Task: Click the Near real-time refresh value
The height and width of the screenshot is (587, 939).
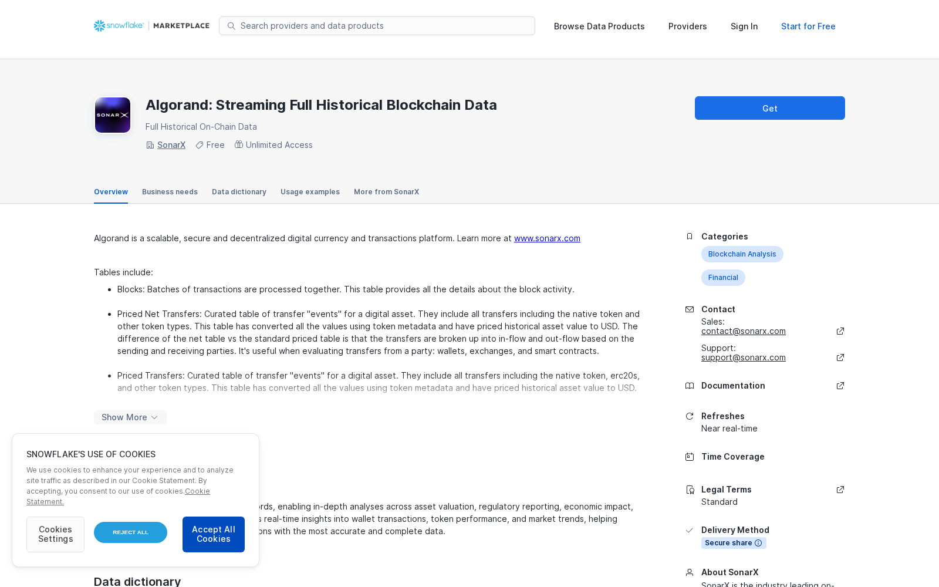Action: 729,429
